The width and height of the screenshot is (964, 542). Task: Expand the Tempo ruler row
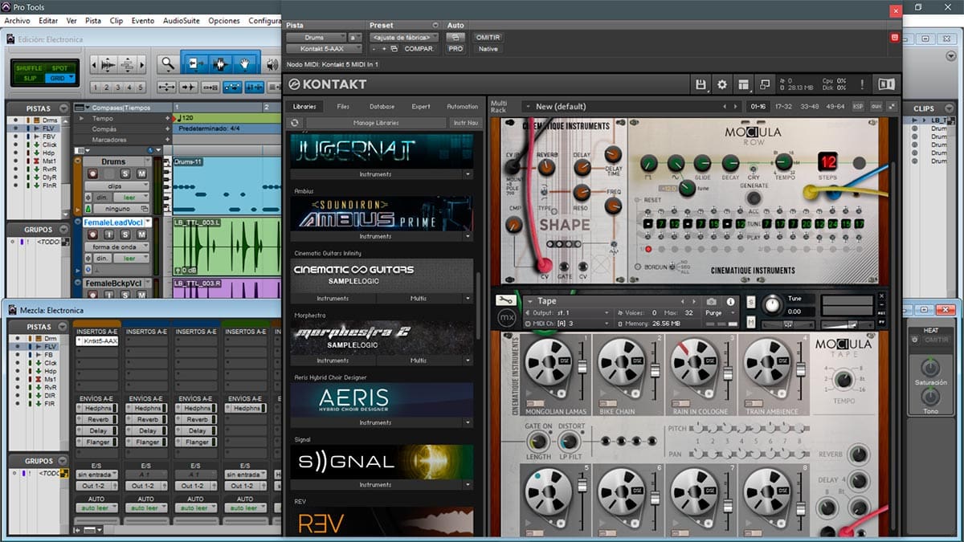[x=80, y=118]
